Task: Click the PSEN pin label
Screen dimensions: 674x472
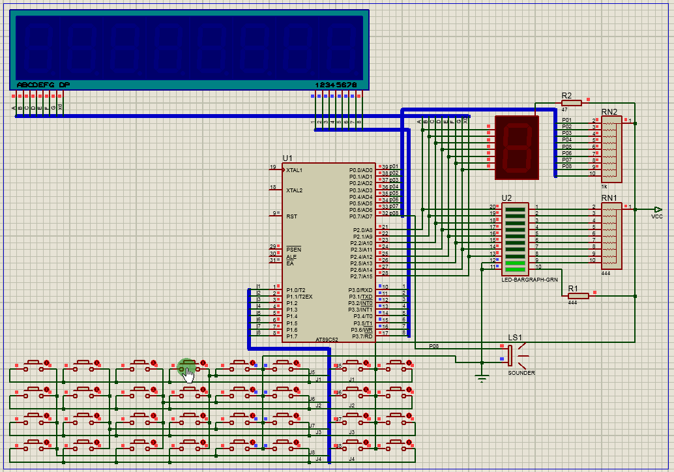Action: point(293,249)
